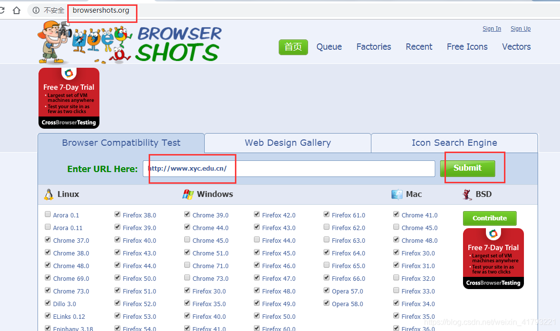Check the Arora 0.11 checkbox

click(x=48, y=227)
